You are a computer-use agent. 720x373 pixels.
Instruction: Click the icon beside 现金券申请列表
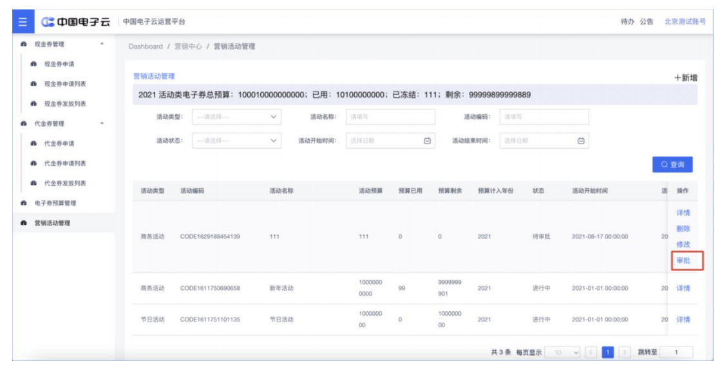[x=33, y=84]
